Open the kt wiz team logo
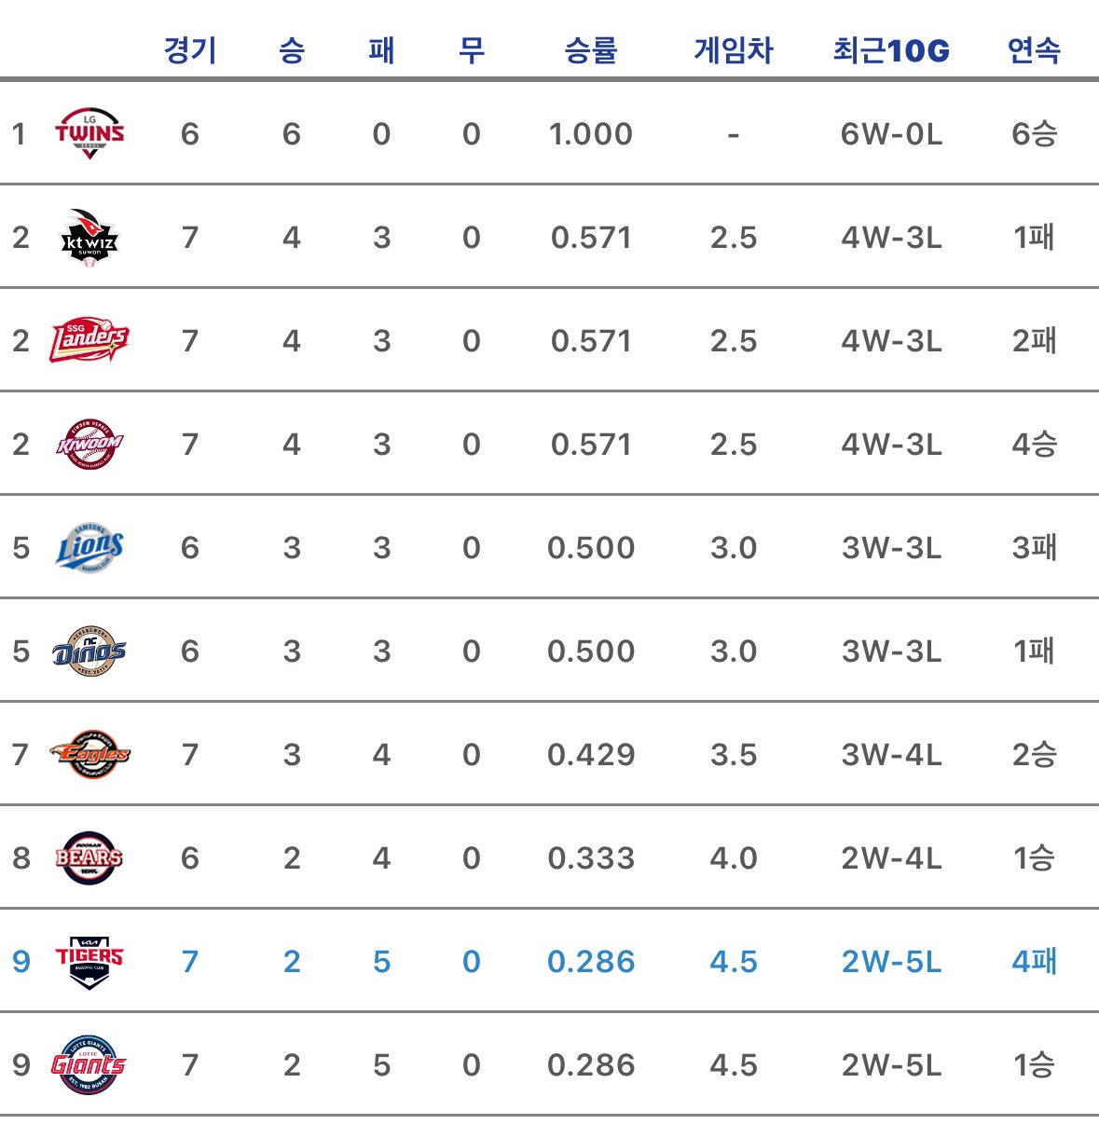The height and width of the screenshot is (1138, 1099). (89, 238)
